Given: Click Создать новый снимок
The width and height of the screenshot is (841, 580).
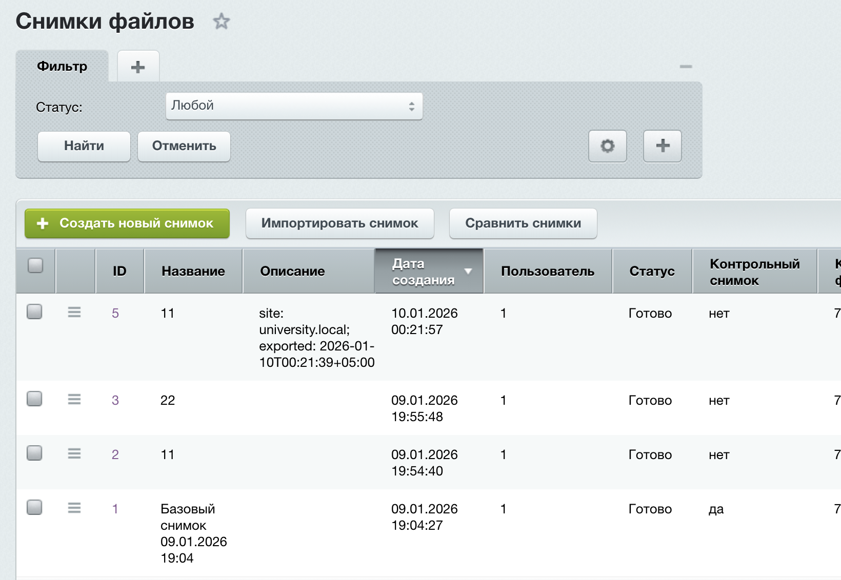Looking at the screenshot, I should pos(127,223).
